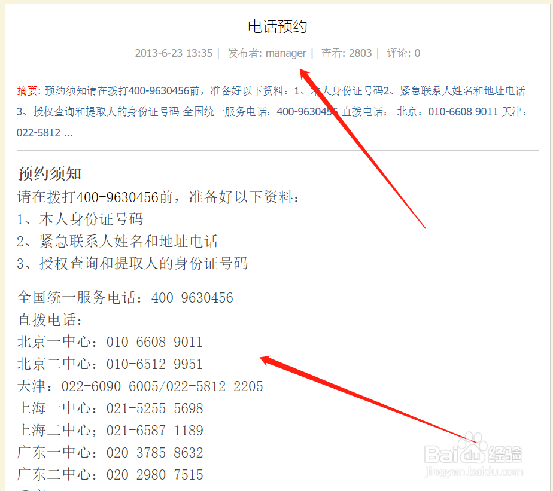Click the ellipsis at end of summary
Screen dimensions: 553x491
(67, 132)
